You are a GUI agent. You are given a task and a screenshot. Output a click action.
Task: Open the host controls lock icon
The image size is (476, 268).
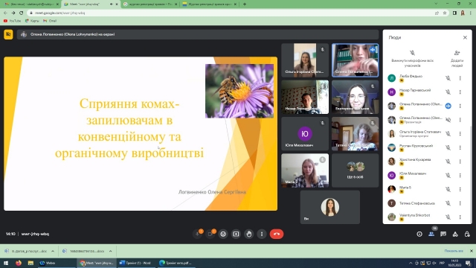tap(467, 234)
